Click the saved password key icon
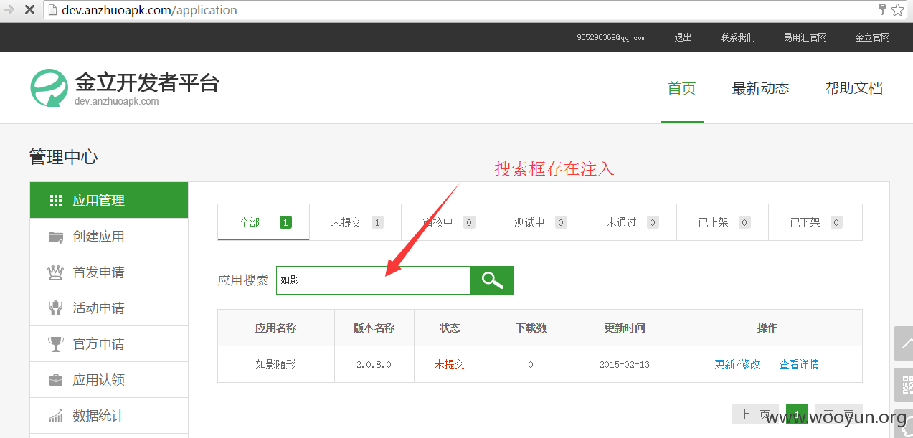Viewport: 913px width, 438px height. click(882, 10)
